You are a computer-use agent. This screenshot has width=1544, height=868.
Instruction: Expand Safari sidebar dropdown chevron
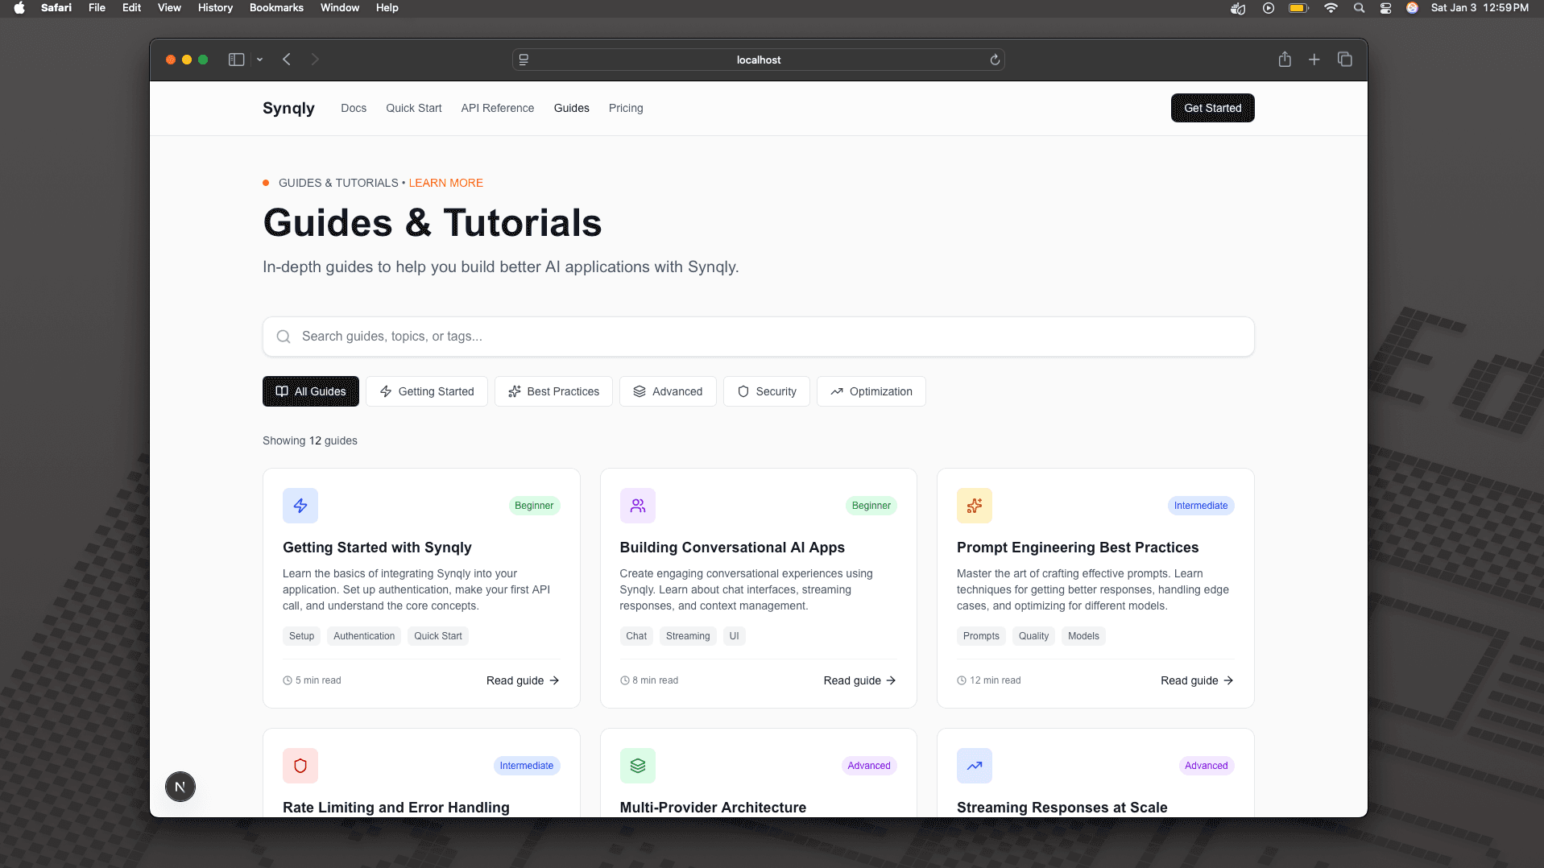point(259,60)
